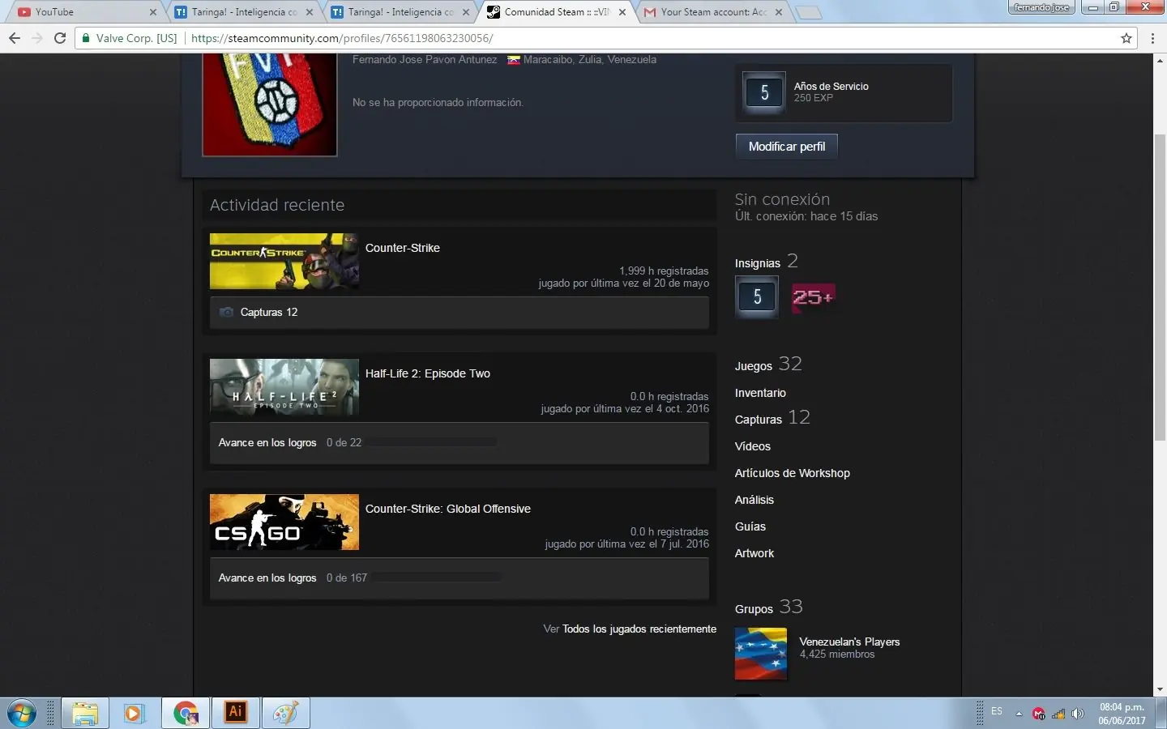This screenshot has width=1167, height=729.
Task: Launch Windows Media Player from taskbar
Action: (134, 714)
